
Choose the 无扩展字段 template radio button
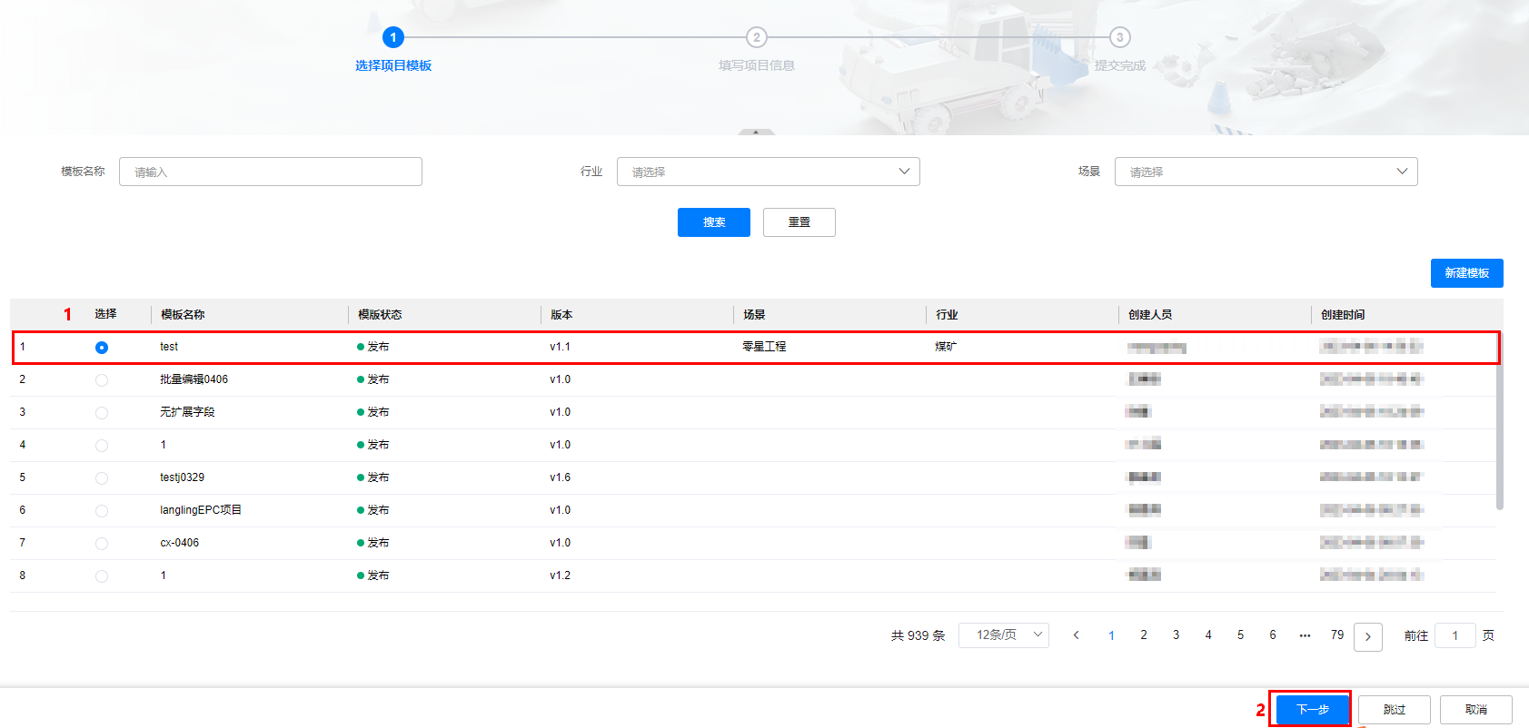(x=102, y=413)
